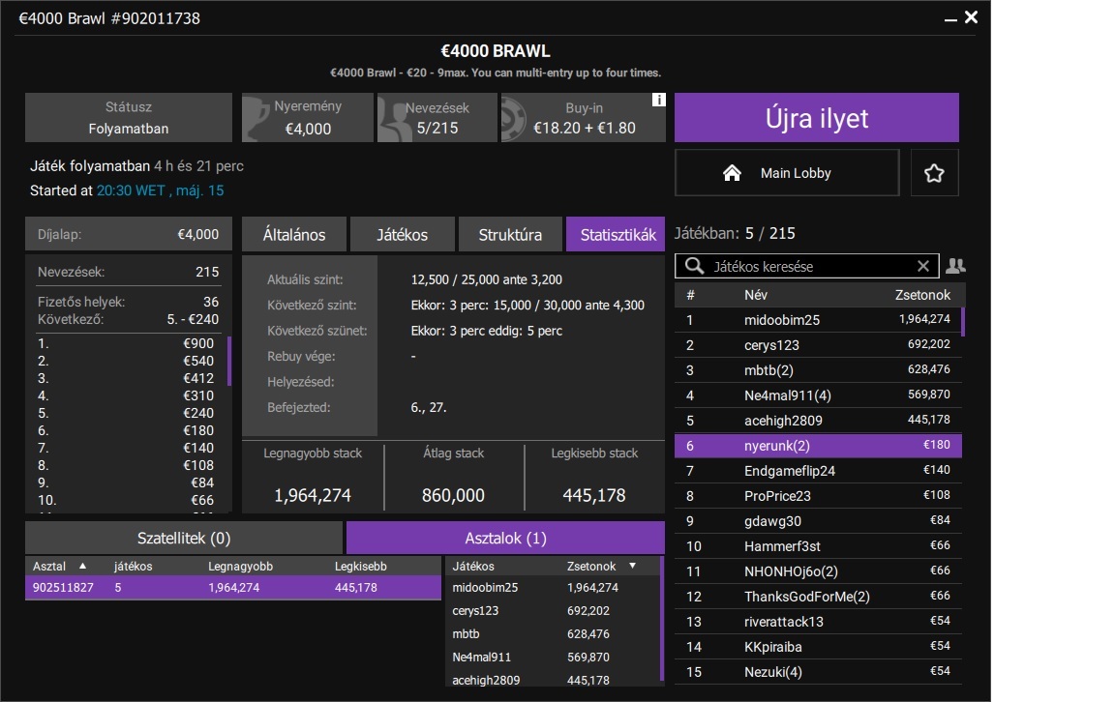The image size is (1115, 702).
Task: Open the Általános tab
Action: click(294, 234)
